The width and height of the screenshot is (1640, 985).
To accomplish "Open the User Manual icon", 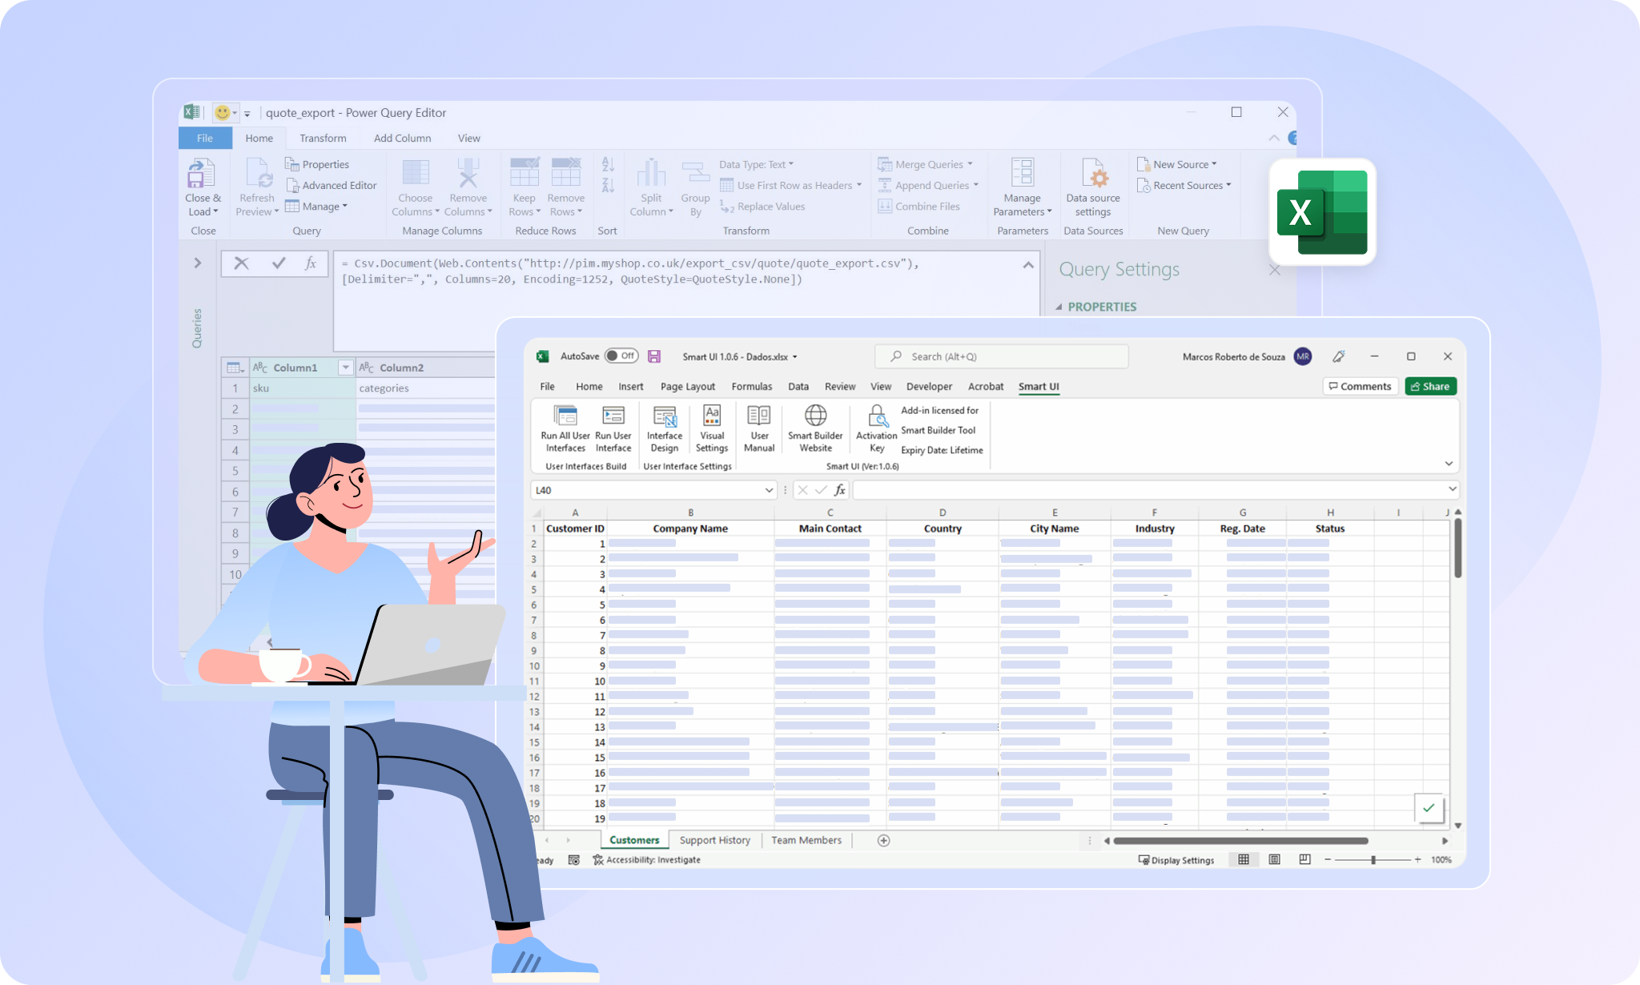I will (x=758, y=428).
